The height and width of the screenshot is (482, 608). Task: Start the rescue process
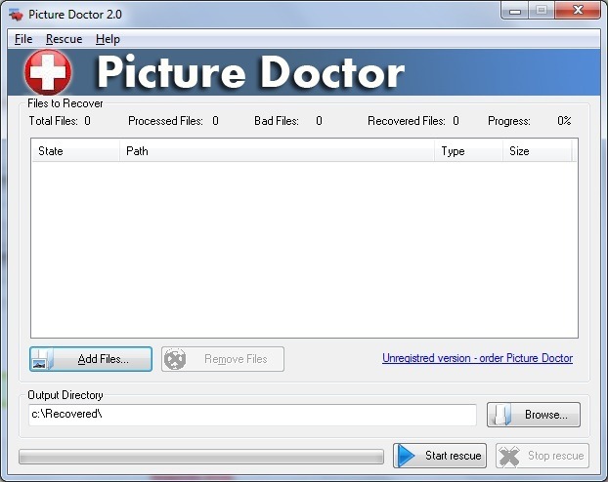(x=440, y=456)
